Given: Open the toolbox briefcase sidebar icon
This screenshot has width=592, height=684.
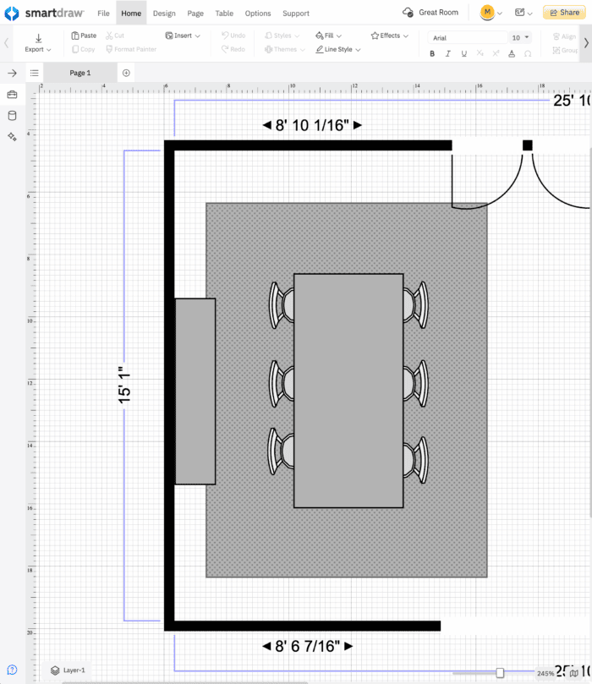Looking at the screenshot, I should click(x=12, y=94).
